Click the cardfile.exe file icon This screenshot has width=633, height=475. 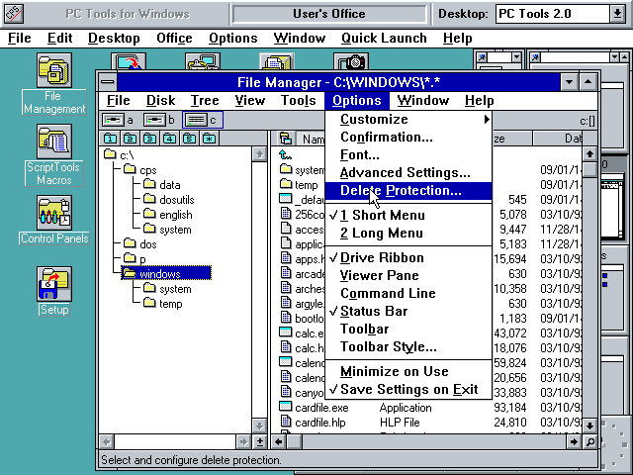(x=286, y=407)
